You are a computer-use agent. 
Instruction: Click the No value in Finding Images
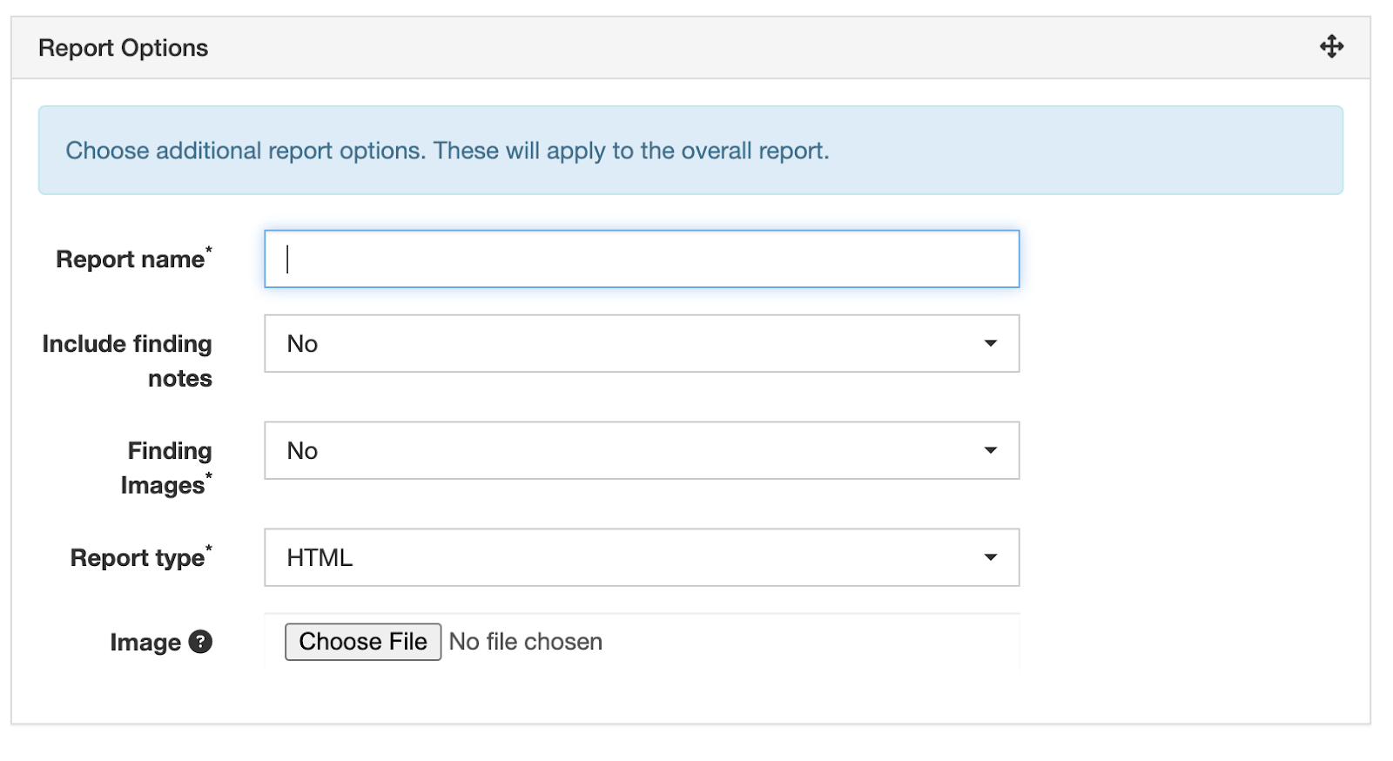(302, 451)
